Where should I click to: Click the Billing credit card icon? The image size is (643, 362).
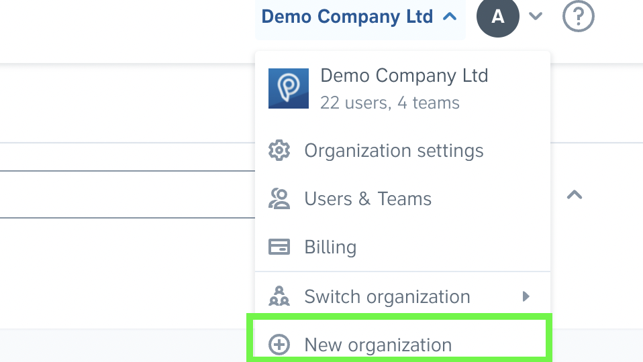click(x=279, y=247)
